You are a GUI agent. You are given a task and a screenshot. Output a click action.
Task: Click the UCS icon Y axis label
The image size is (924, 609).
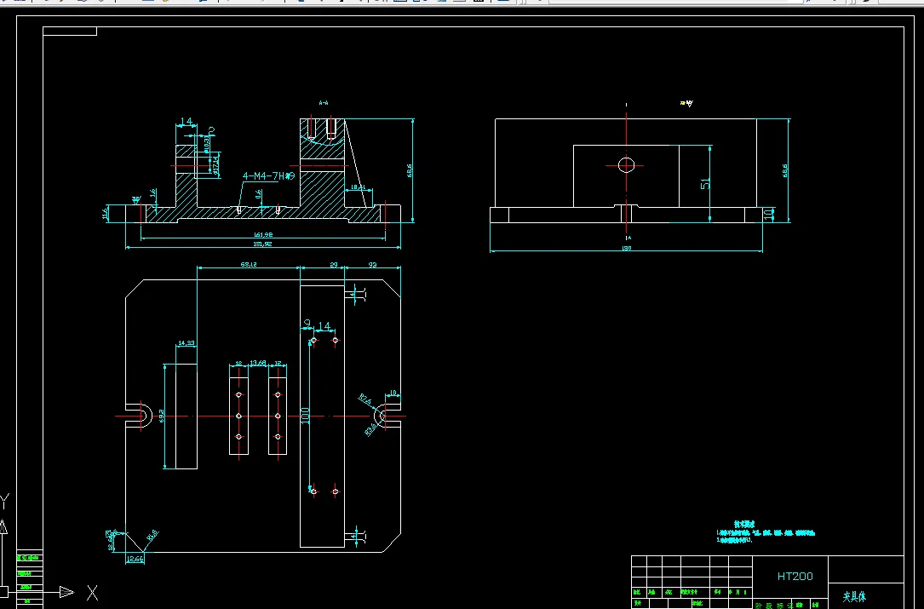5,503
